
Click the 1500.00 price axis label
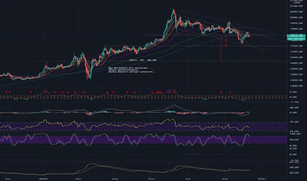point(296,75)
